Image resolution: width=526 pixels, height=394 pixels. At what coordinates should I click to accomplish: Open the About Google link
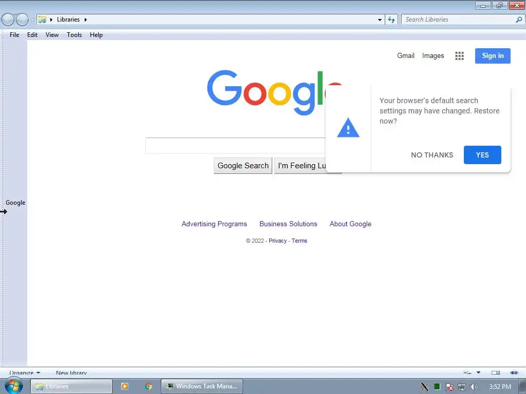point(350,224)
